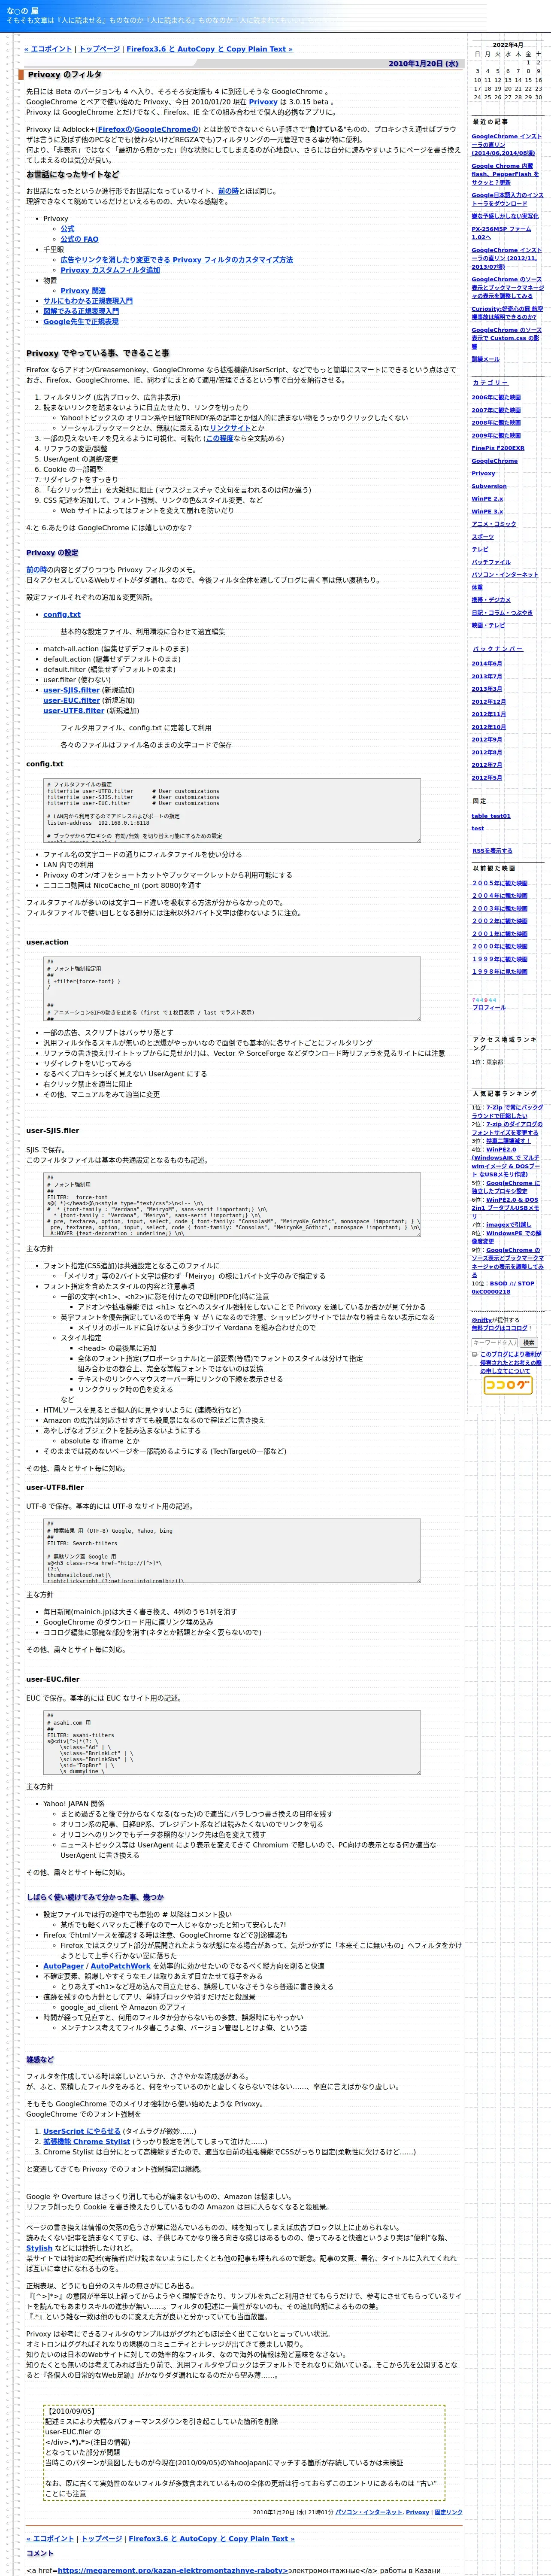
Task: Open sidebar category 'バッチファイル'
Action: [x=491, y=562]
